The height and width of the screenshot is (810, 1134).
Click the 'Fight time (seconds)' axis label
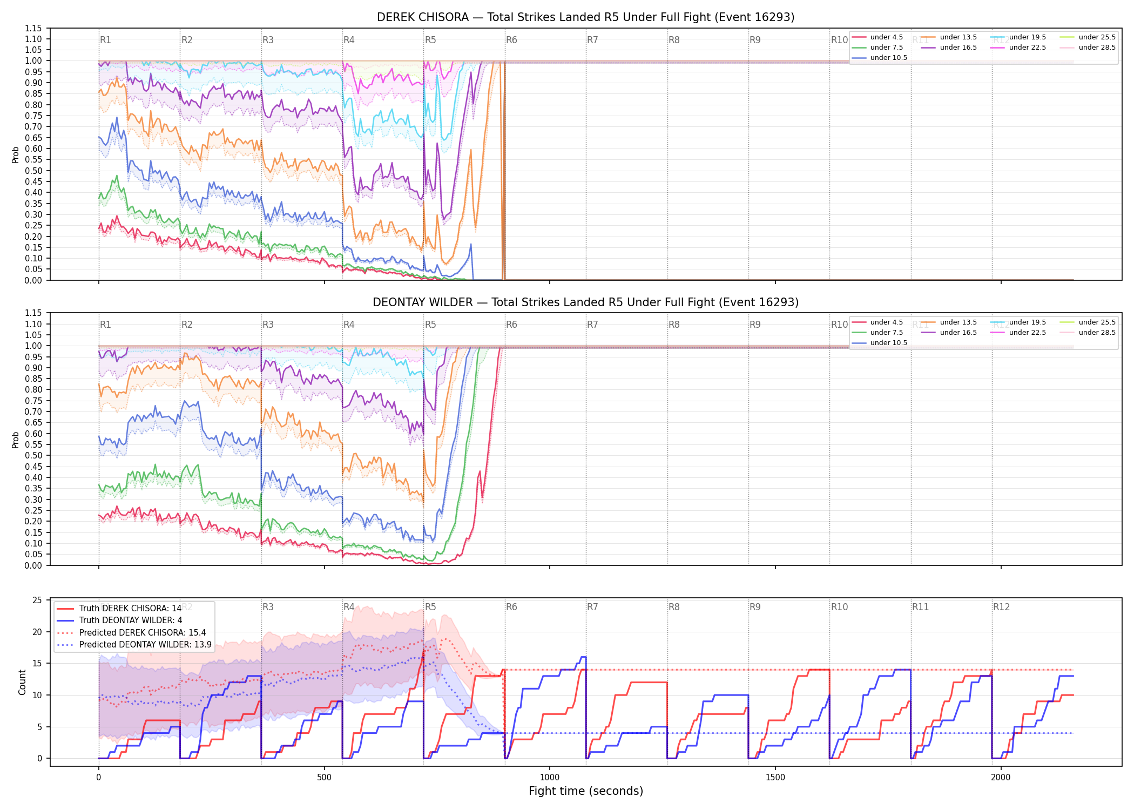coord(585,791)
